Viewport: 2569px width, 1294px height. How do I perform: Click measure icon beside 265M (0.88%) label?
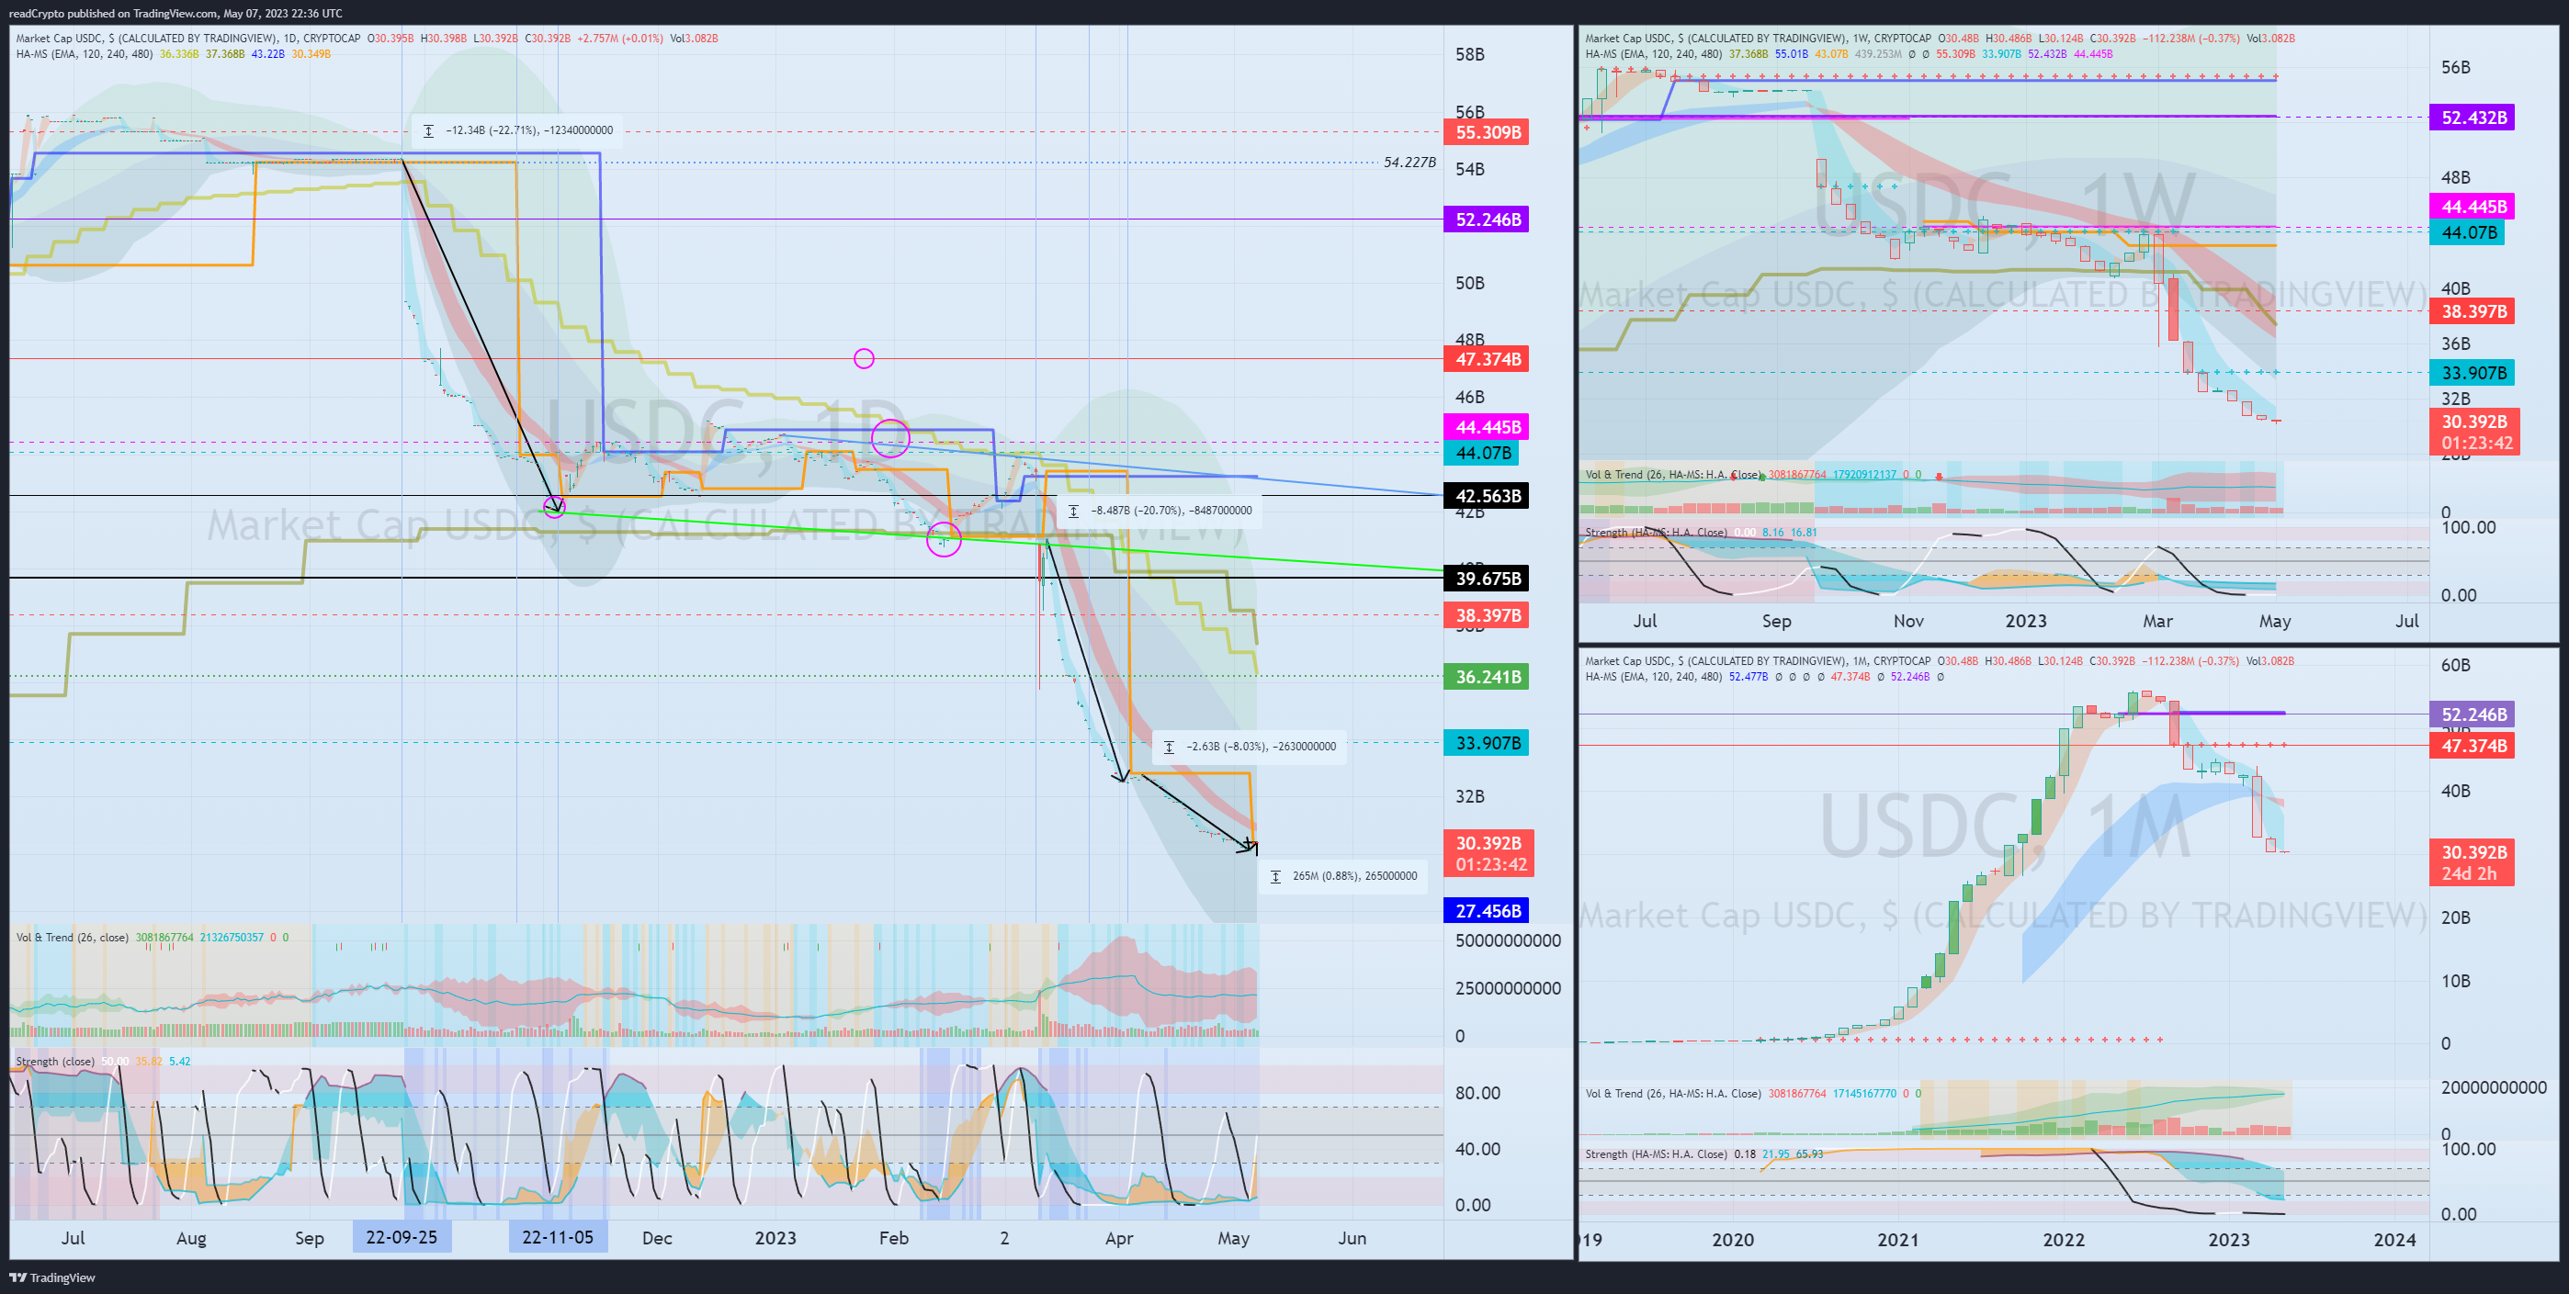pyautogui.click(x=1275, y=876)
